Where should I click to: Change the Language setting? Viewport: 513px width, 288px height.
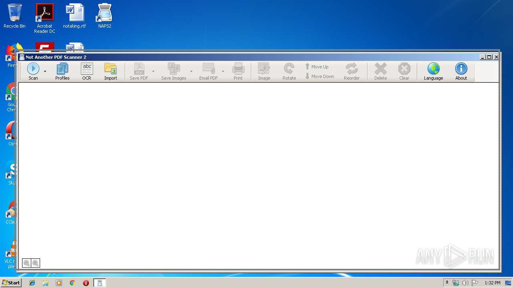433,72
